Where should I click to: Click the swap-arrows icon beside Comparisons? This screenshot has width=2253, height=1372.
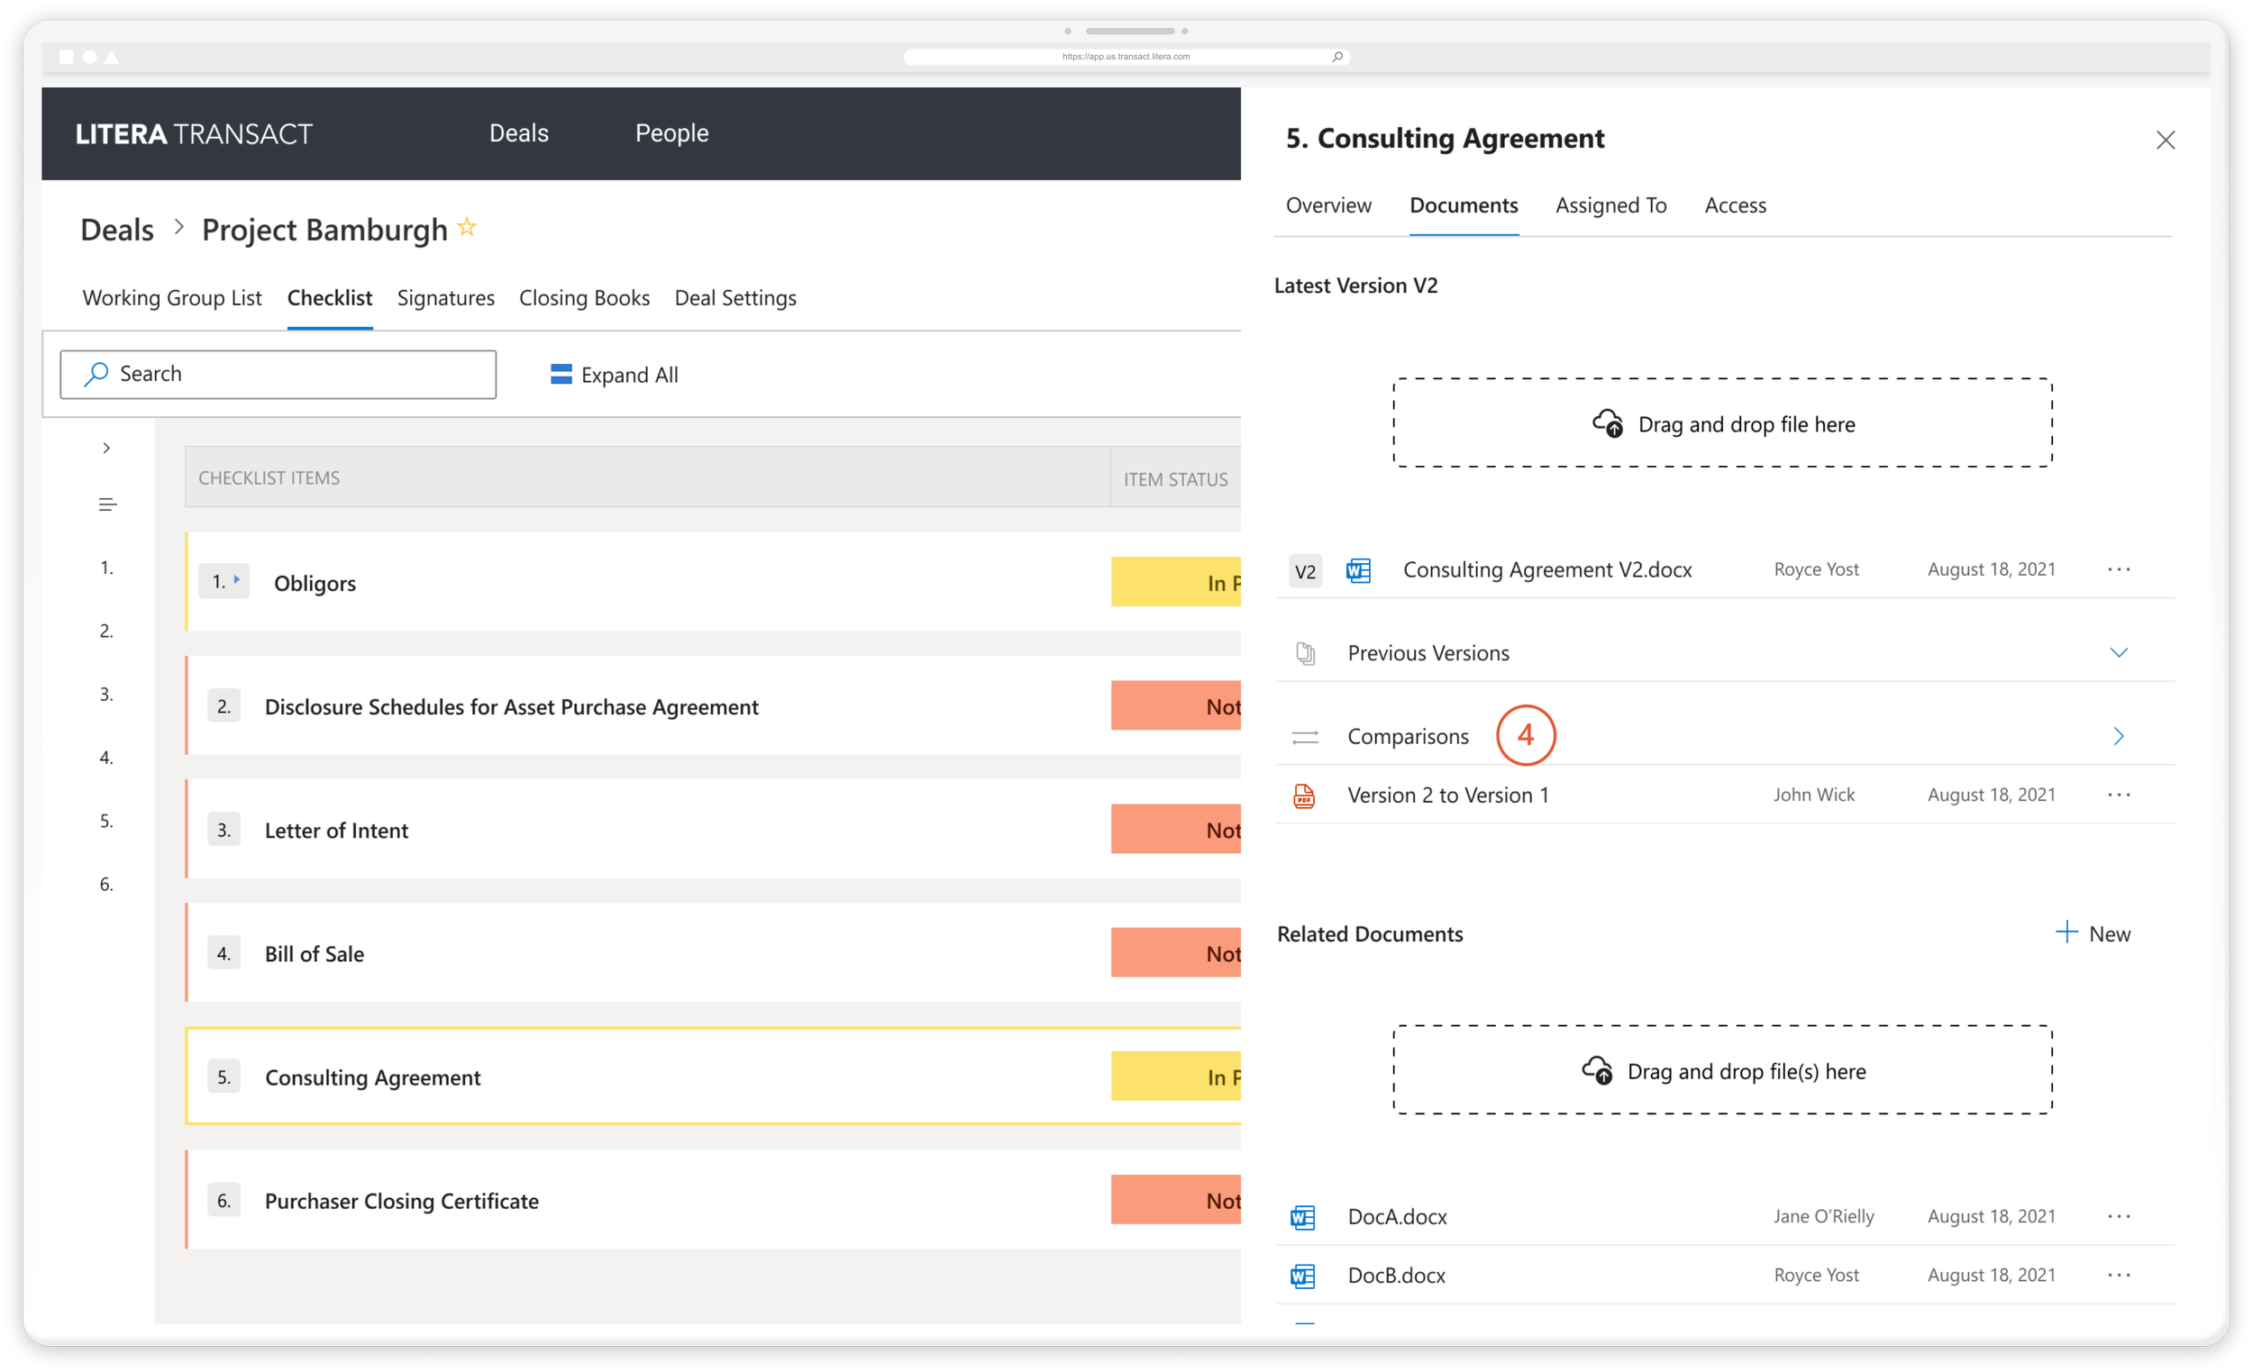pyautogui.click(x=1305, y=737)
